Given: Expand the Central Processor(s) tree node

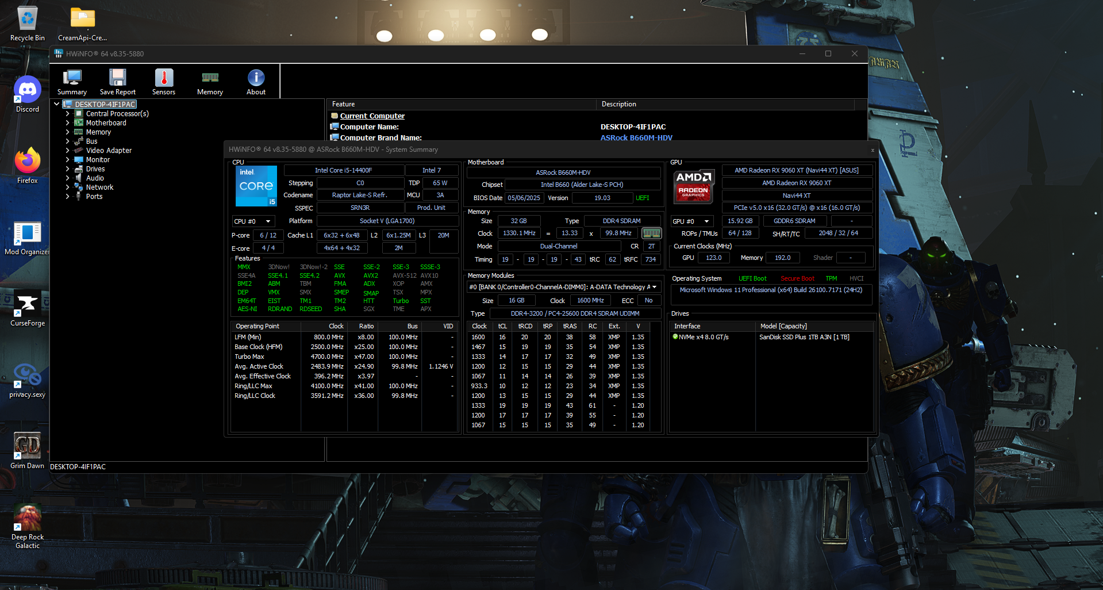Looking at the screenshot, I should click(67, 113).
